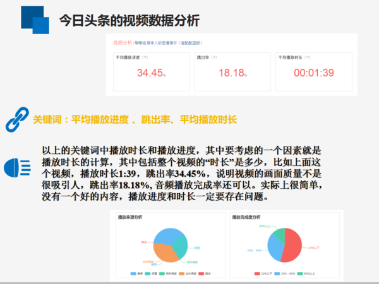Toggle the 80%以上 green legend swatch

point(300,274)
